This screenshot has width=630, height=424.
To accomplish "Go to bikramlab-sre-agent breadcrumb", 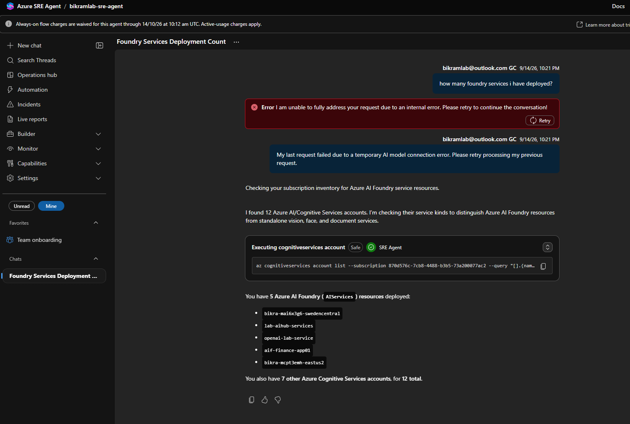I will (96, 6).
